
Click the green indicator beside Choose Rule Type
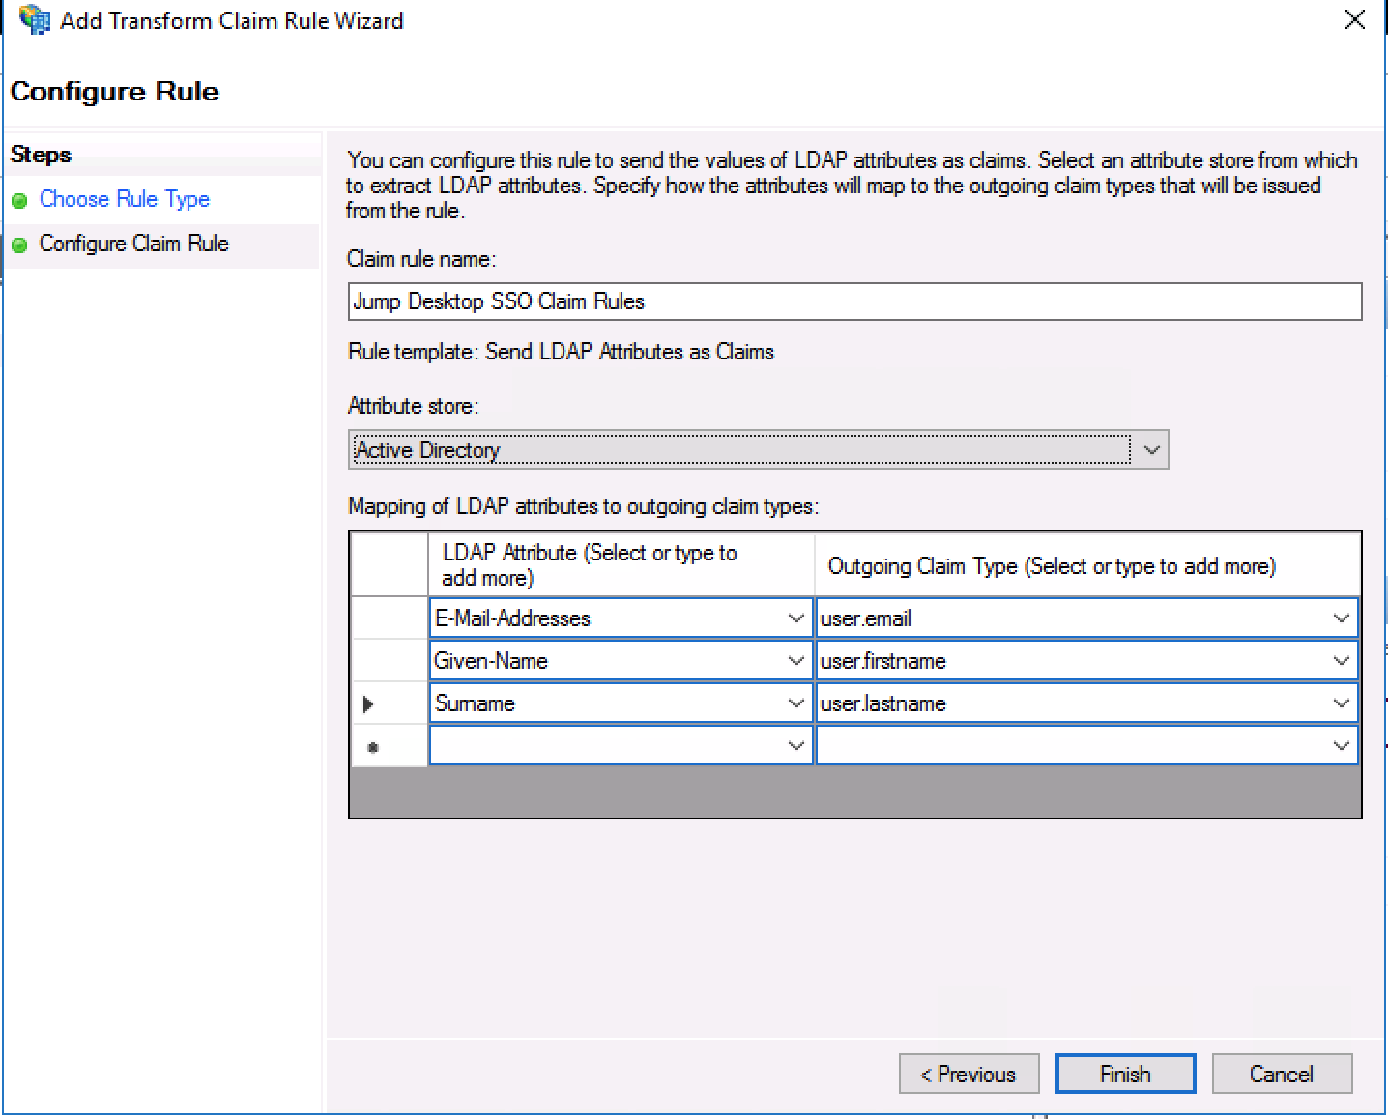coord(21,201)
